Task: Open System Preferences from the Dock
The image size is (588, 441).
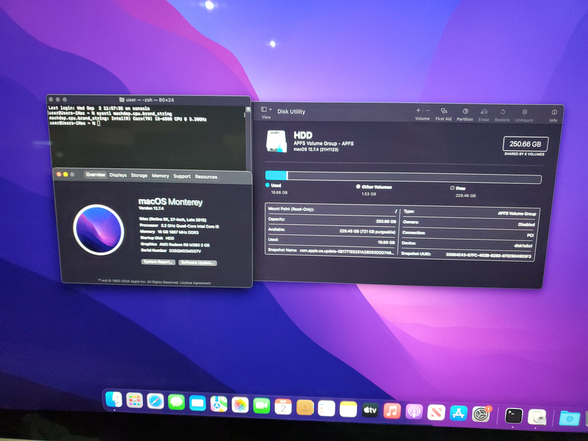Action: 481,415
